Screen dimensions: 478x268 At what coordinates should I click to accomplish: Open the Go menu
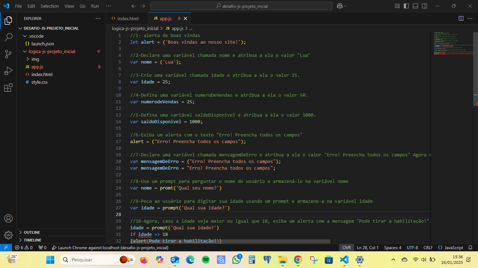pos(83,6)
